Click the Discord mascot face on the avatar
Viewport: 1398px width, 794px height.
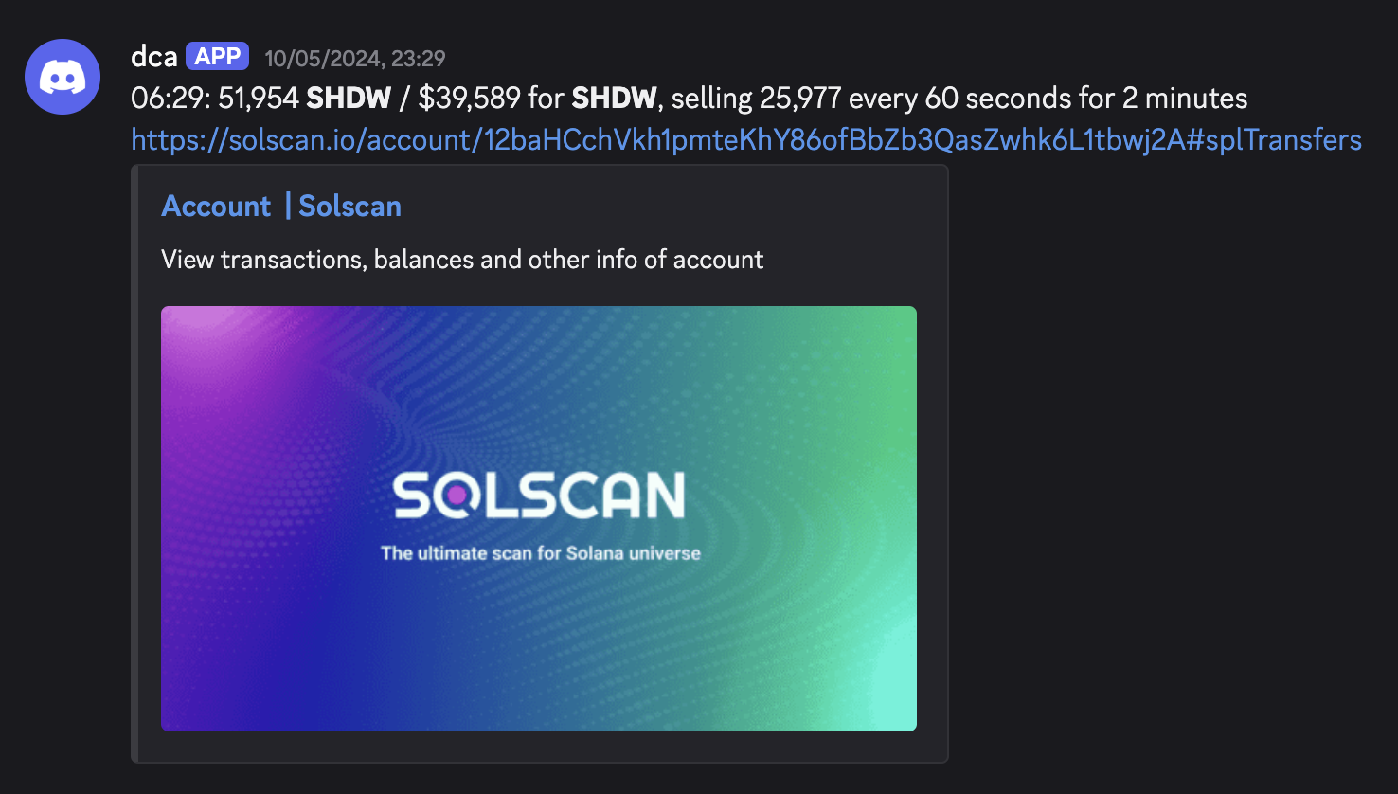pos(62,76)
